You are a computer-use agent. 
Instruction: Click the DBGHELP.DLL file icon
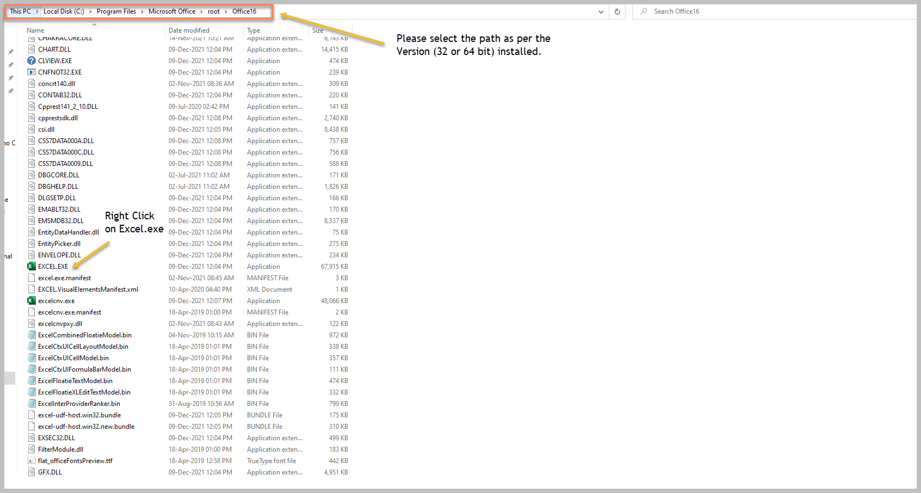(x=32, y=187)
